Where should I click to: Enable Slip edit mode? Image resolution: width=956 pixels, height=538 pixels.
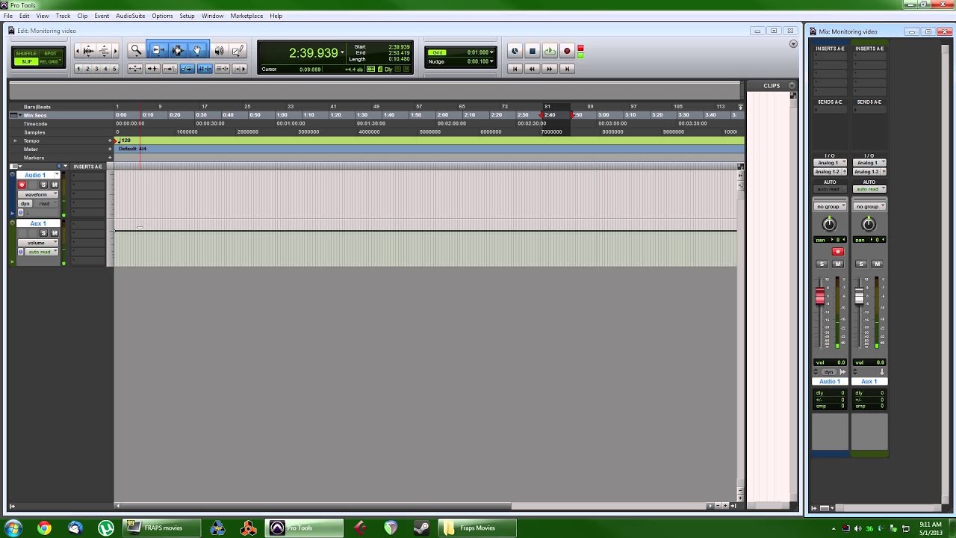tap(26, 61)
